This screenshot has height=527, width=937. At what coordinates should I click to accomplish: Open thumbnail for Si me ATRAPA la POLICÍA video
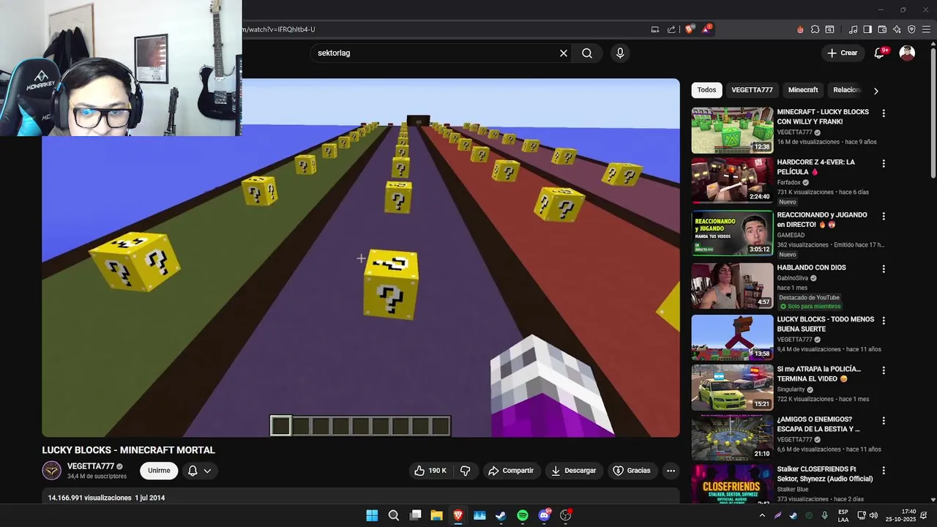[x=732, y=387]
